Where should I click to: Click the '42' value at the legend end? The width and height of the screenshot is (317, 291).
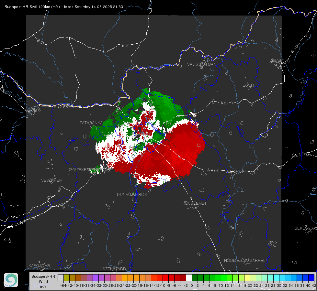point(314,286)
